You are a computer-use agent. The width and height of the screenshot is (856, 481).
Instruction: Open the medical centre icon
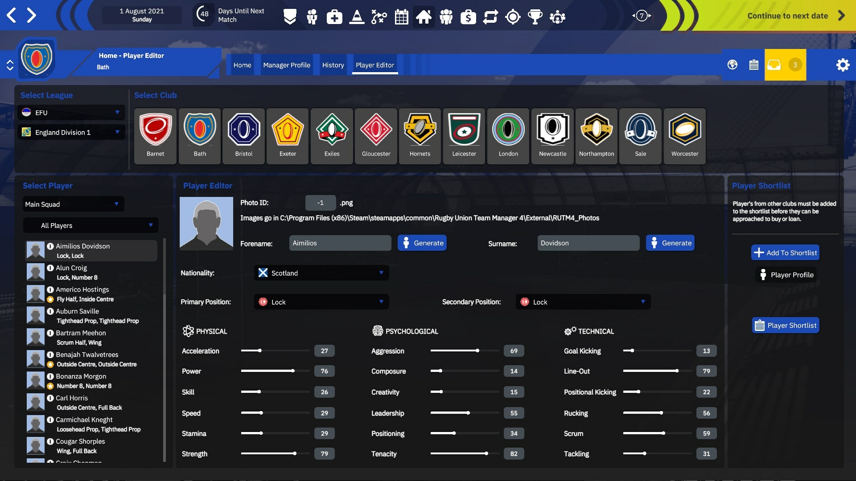point(334,16)
